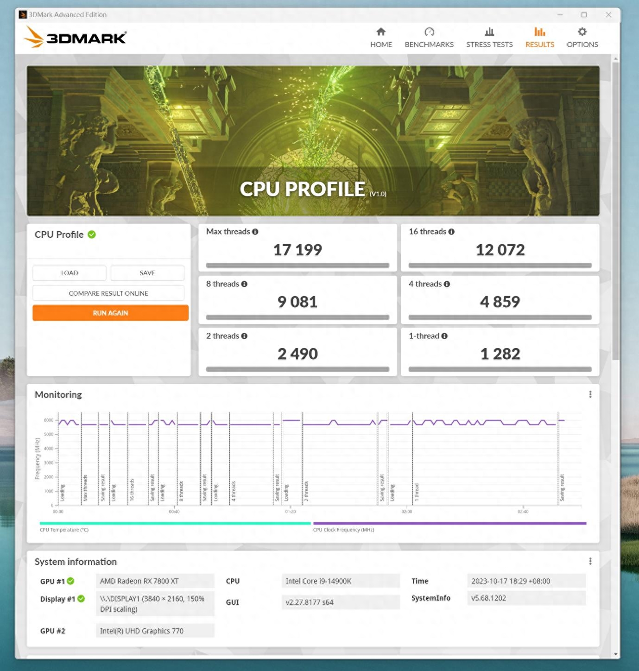This screenshot has height=671, width=639.
Task: Click info icon next to 16 threads
Action: point(451,232)
